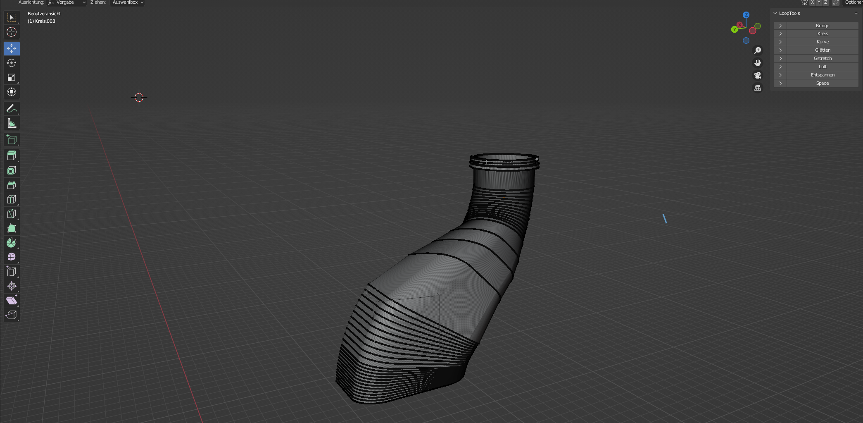Open the Measure ruler tool
This screenshot has width=863, height=423.
click(x=12, y=123)
